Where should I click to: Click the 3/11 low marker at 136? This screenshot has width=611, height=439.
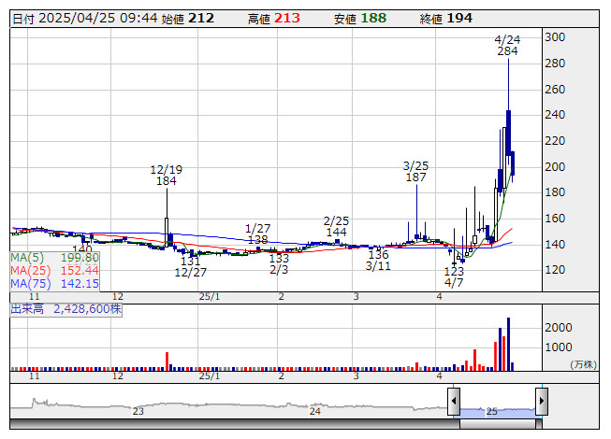(378, 260)
